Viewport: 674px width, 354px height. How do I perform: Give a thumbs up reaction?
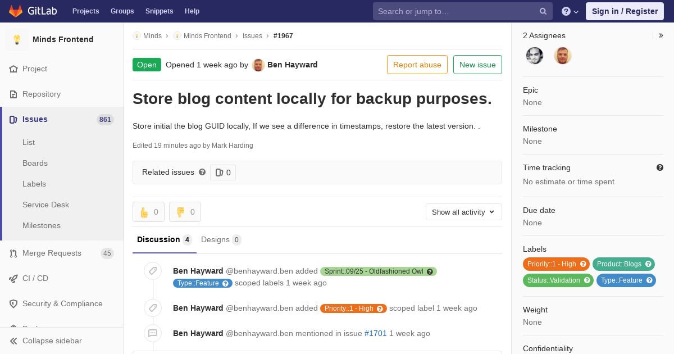tap(148, 212)
